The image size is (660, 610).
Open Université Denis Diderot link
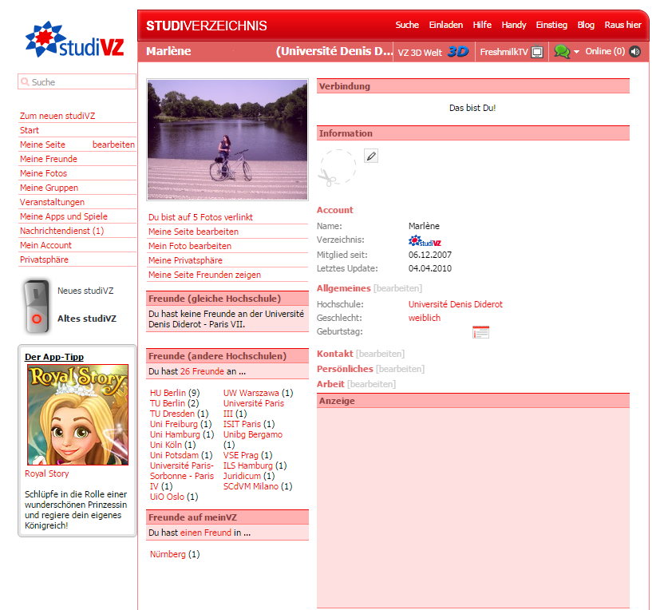pyautogui.click(x=456, y=304)
